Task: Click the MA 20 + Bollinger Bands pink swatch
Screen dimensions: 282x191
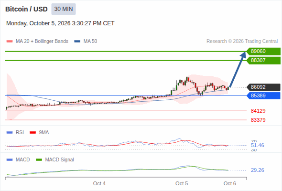Action: [10, 42]
